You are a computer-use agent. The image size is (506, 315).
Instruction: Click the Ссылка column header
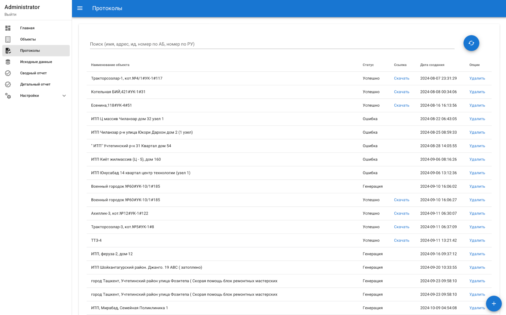[400, 65]
